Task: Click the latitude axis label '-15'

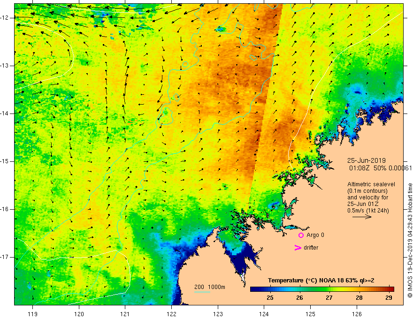Action: coord(5,161)
